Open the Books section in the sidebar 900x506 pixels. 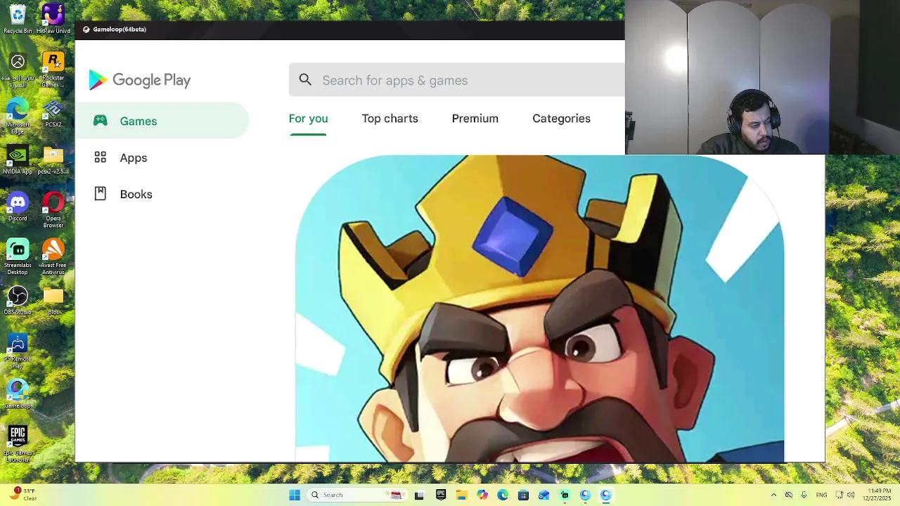162,194
